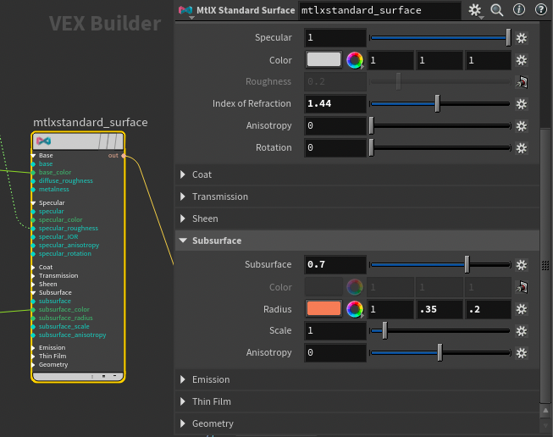Viewport: 553px width, 437px height.
Task: Expand the Sheen group on the node
Action: click(34, 285)
